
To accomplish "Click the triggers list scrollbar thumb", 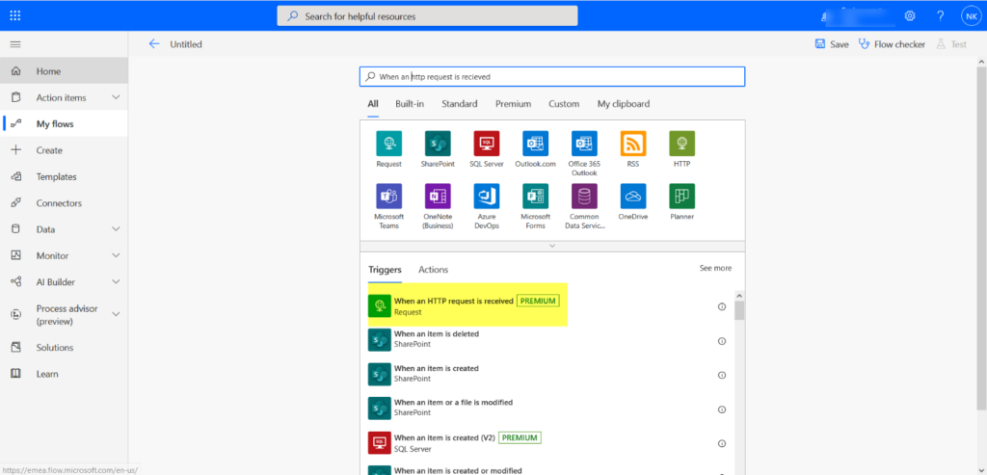I will pyautogui.click(x=739, y=310).
